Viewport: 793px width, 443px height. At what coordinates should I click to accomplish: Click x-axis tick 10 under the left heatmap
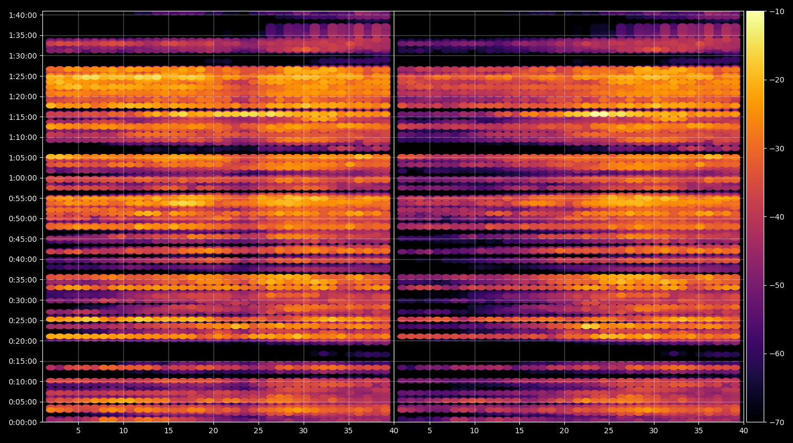[x=123, y=431]
